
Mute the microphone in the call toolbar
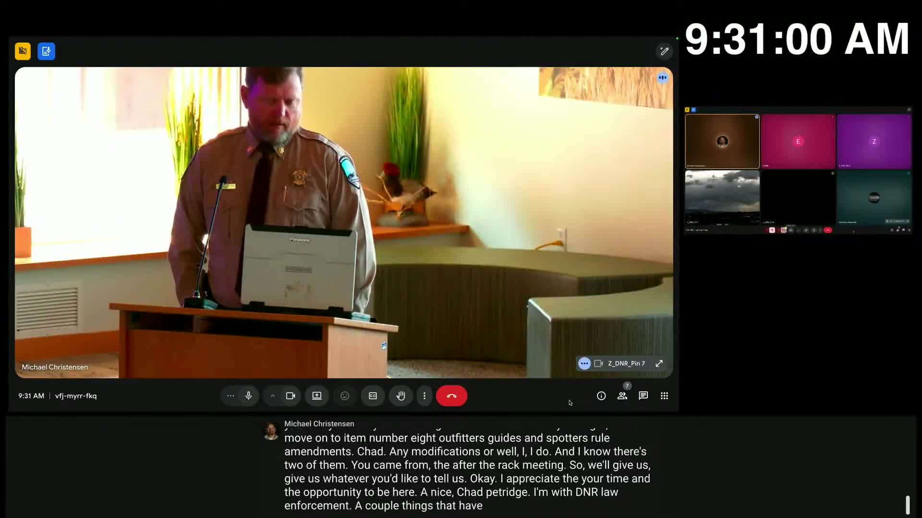pos(248,396)
